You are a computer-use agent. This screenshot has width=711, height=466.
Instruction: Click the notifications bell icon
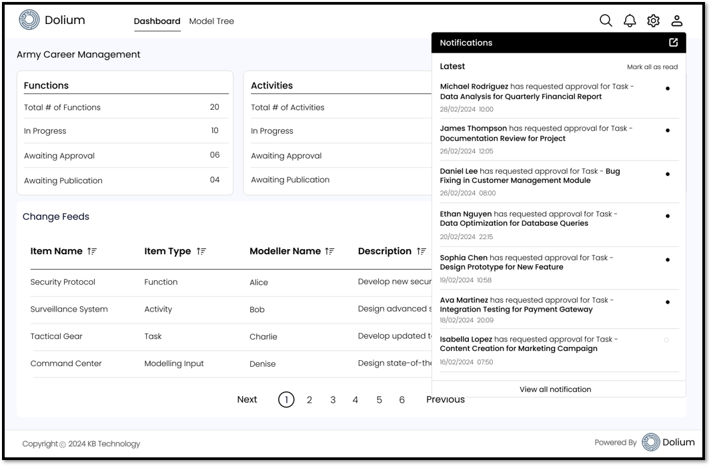(628, 21)
